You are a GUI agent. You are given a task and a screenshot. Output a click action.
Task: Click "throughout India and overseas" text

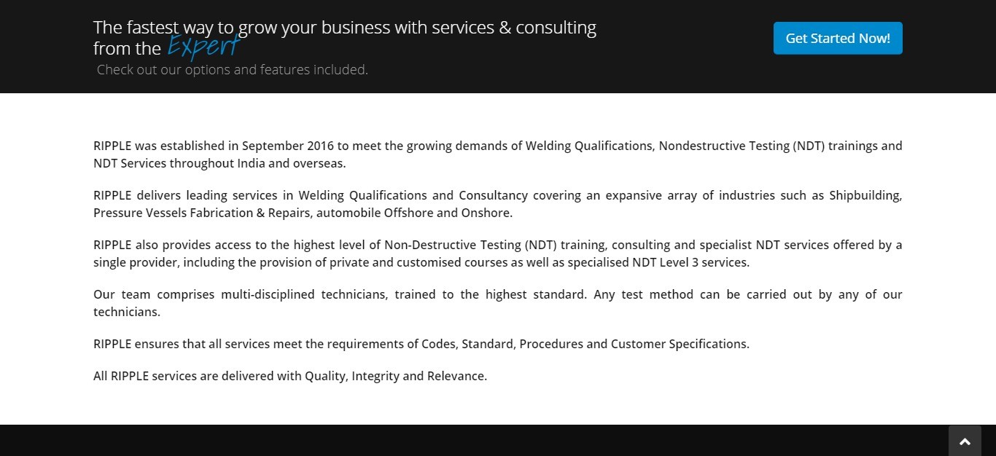pyautogui.click(x=257, y=163)
